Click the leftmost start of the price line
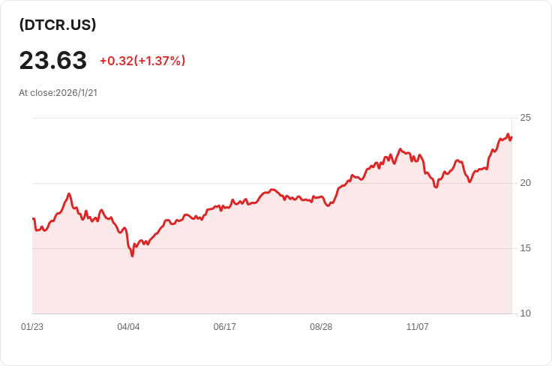This screenshot has width=552, height=366. click(33, 218)
